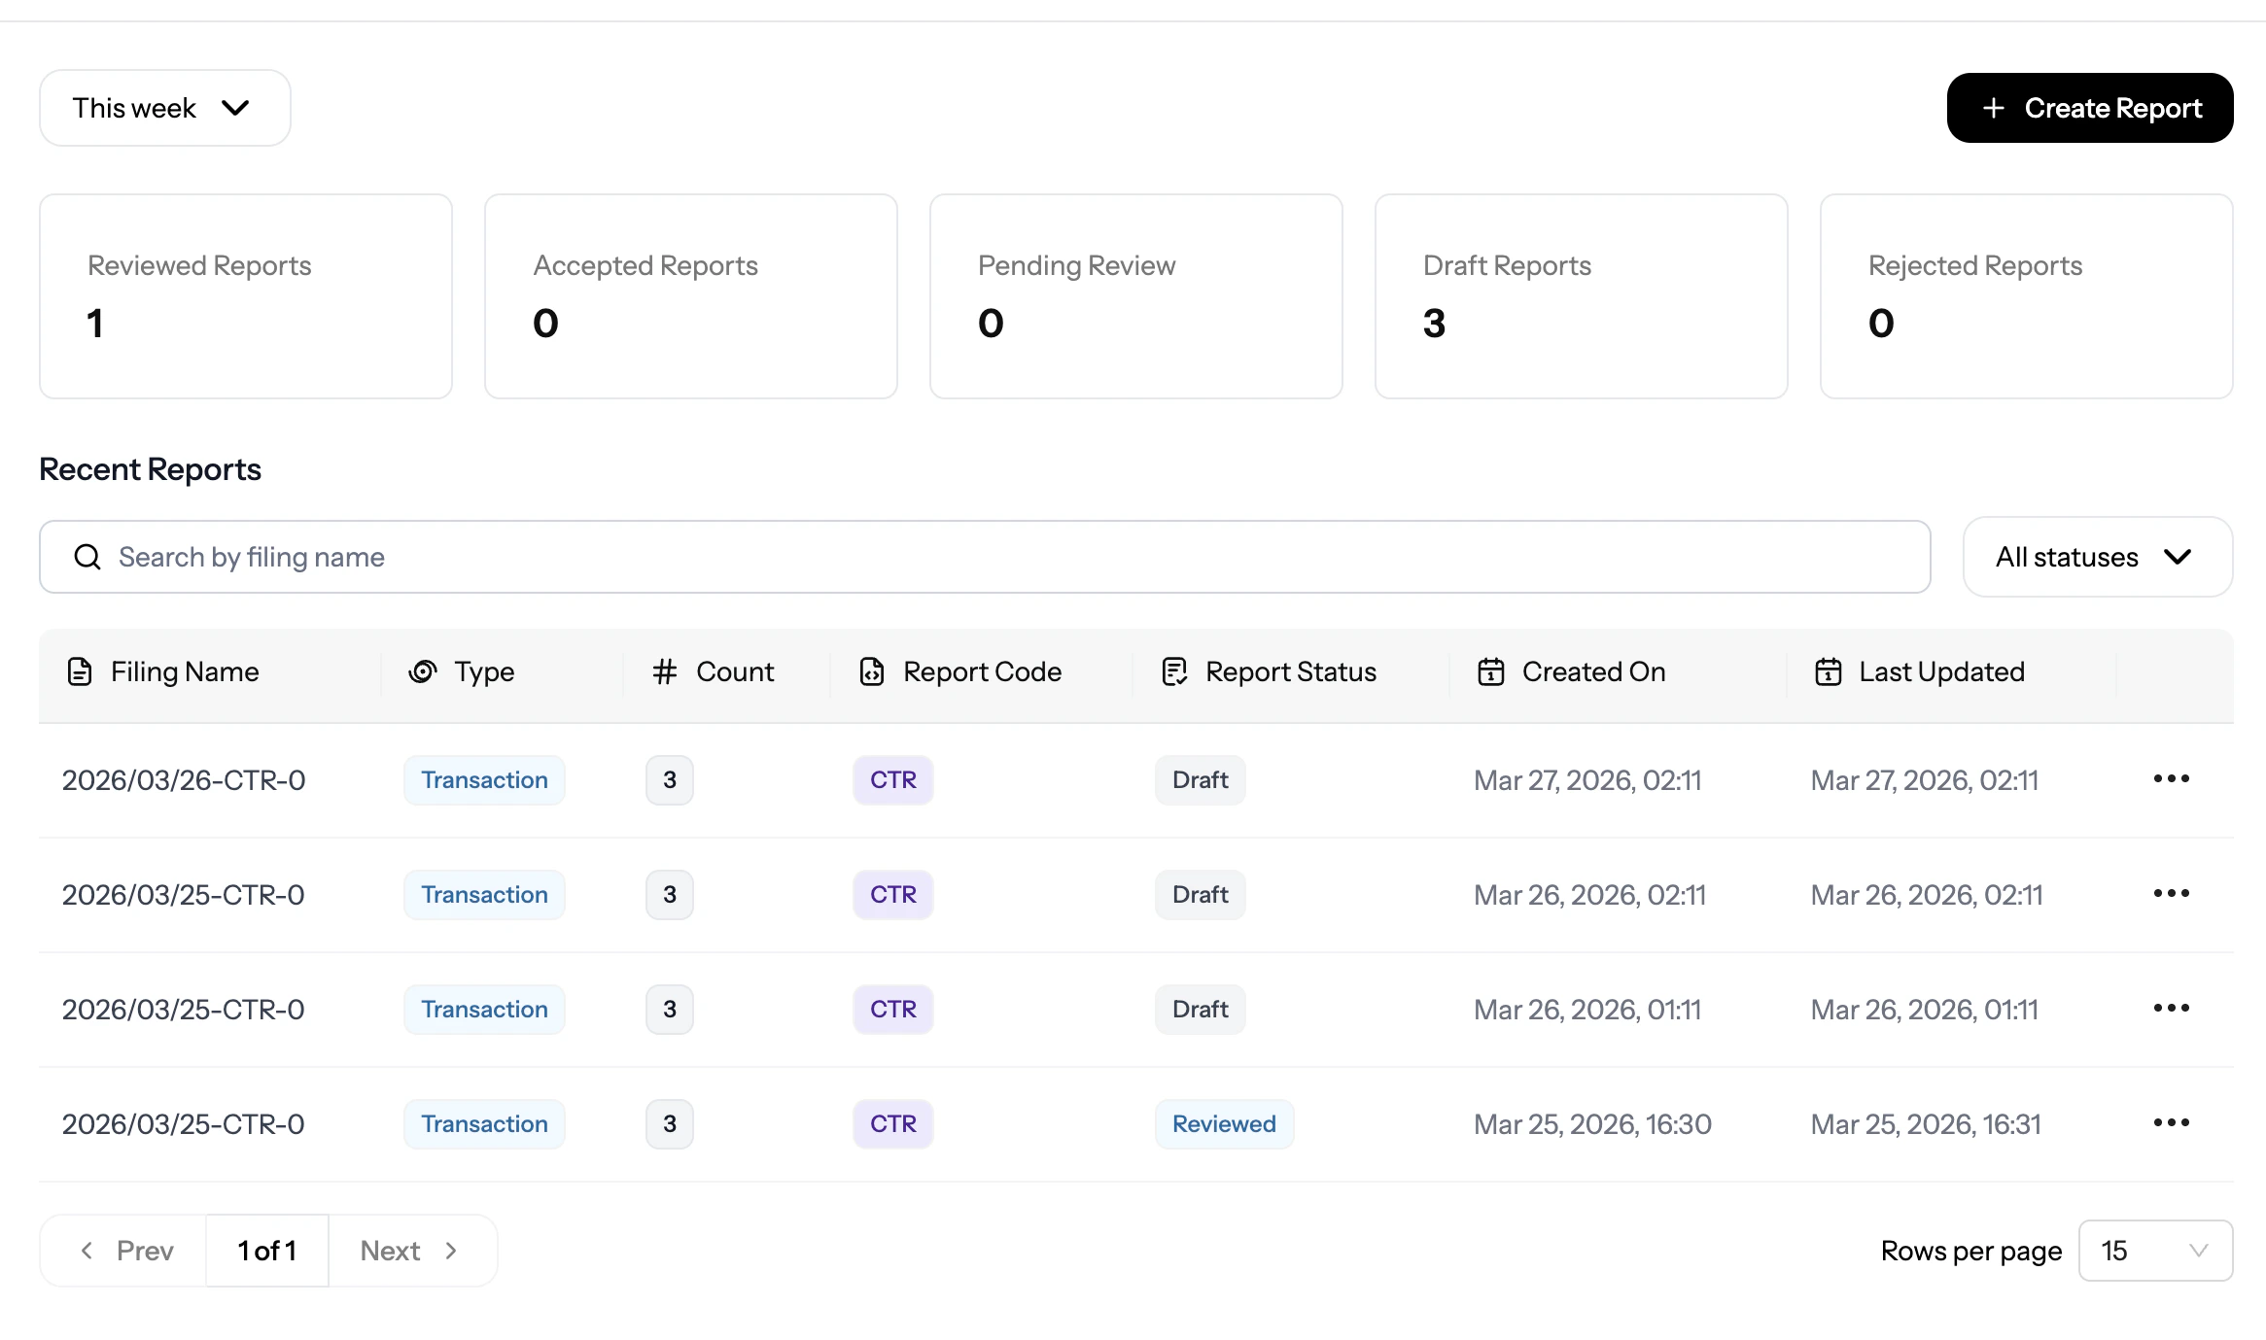Viewport: 2266px width, 1340px height.
Task: Click the Report Code file icon
Action: click(x=872, y=671)
